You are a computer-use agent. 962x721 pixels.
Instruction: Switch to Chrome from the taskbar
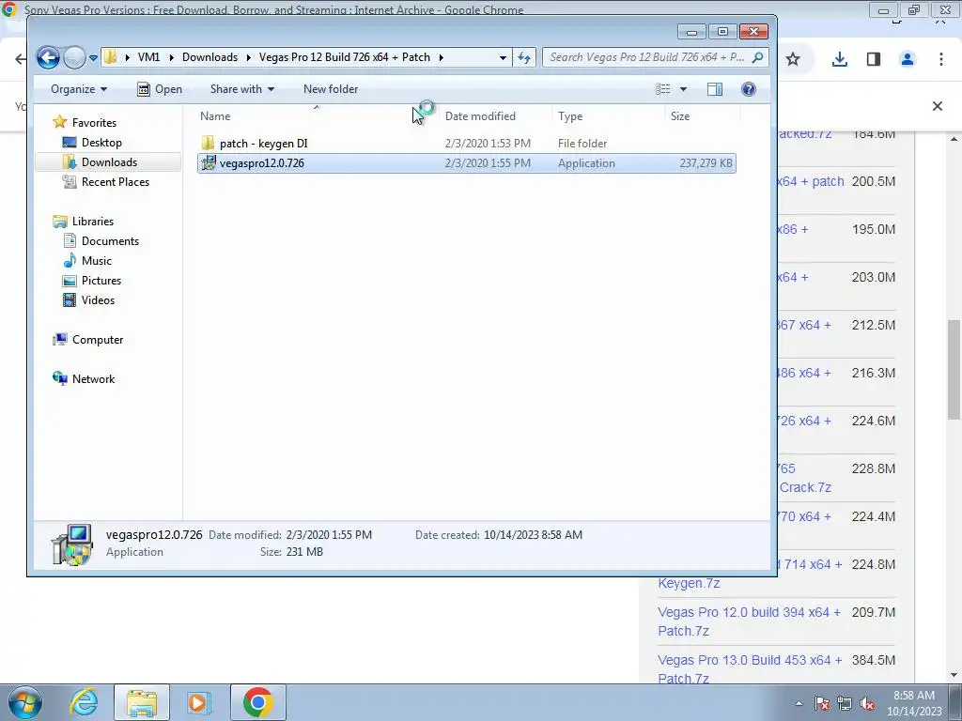[x=257, y=702]
